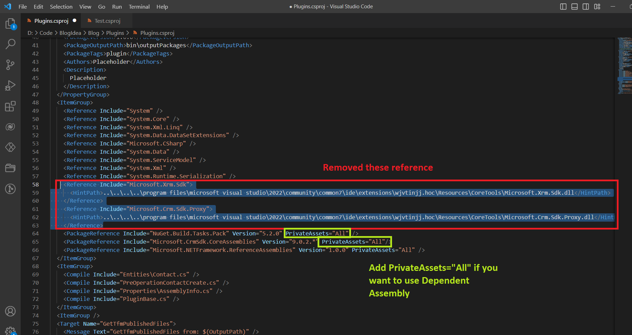Switch to the Plugins.csproj tab

(51, 21)
